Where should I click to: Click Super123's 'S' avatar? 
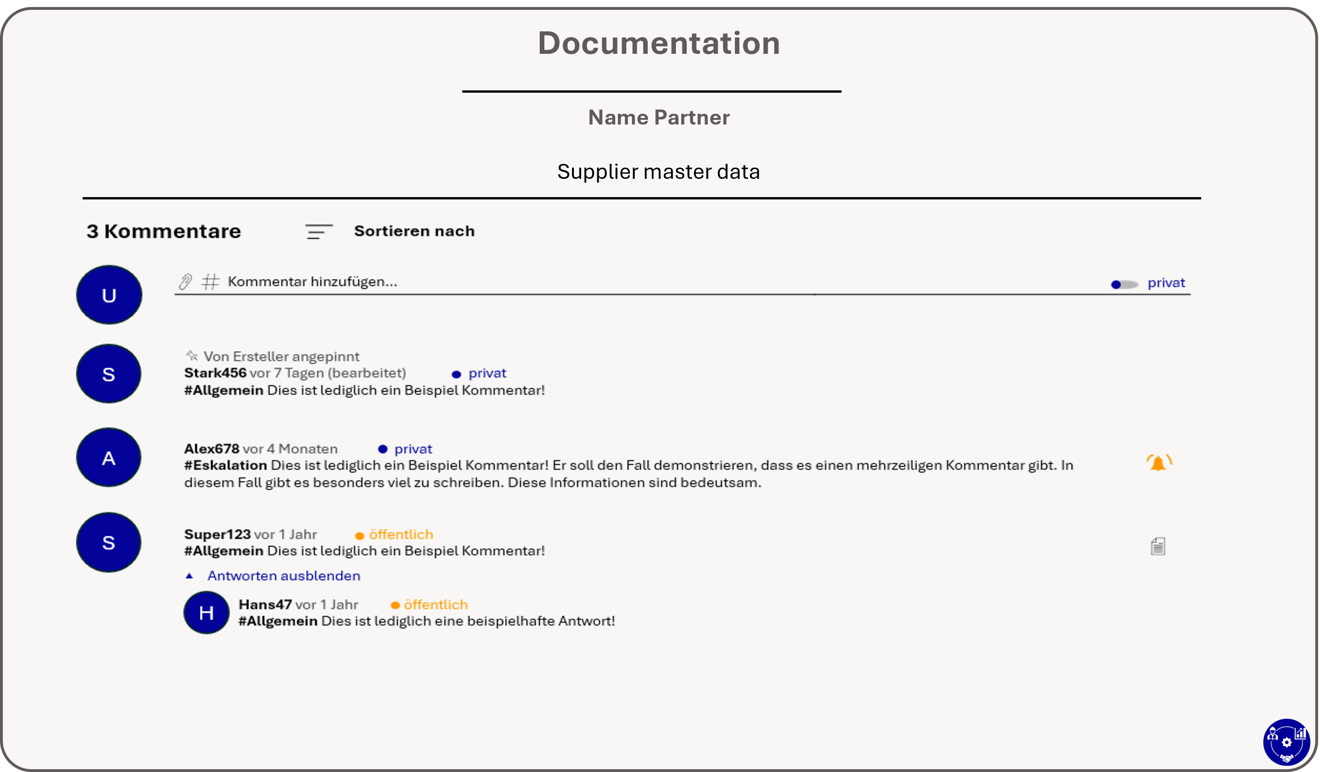click(109, 542)
